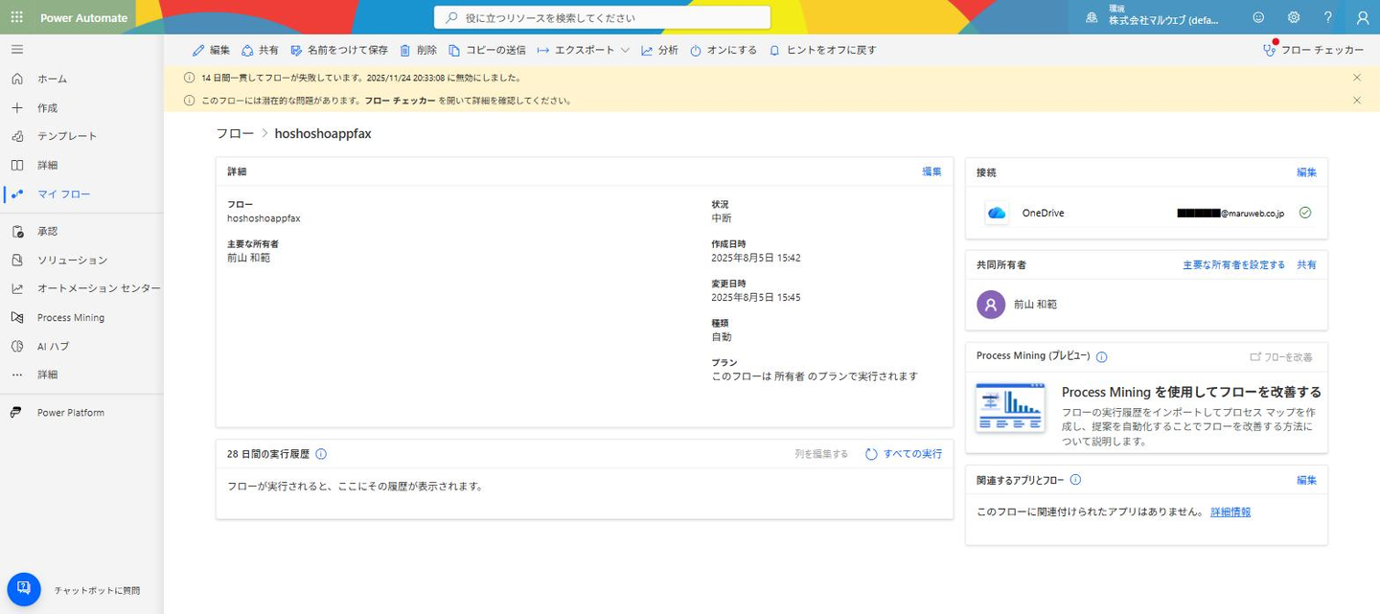Image resolution: width=1380 pixels, height=614 pixels.
Task: Click the 共有 toolbar button
Action: point(260,50)
